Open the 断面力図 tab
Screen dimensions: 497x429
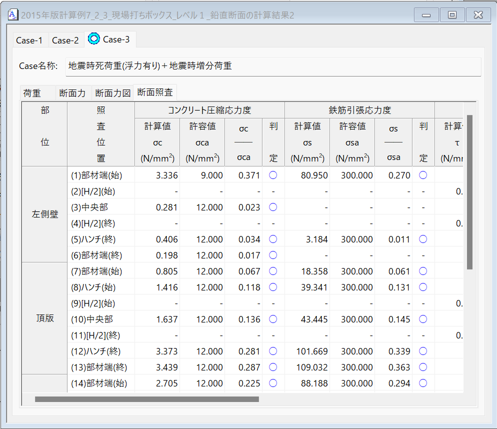(113, 93)
